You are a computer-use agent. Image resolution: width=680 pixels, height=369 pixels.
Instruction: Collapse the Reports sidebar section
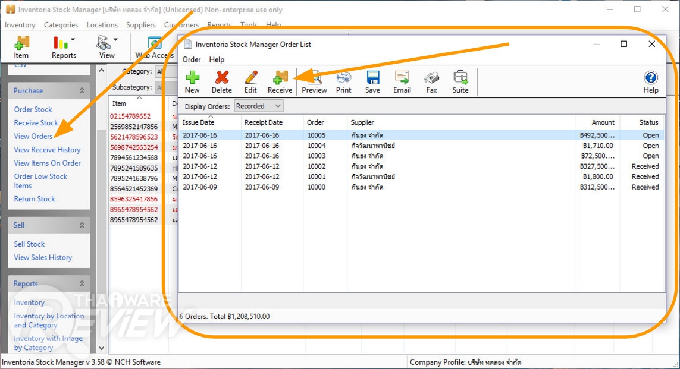[82, 283]
